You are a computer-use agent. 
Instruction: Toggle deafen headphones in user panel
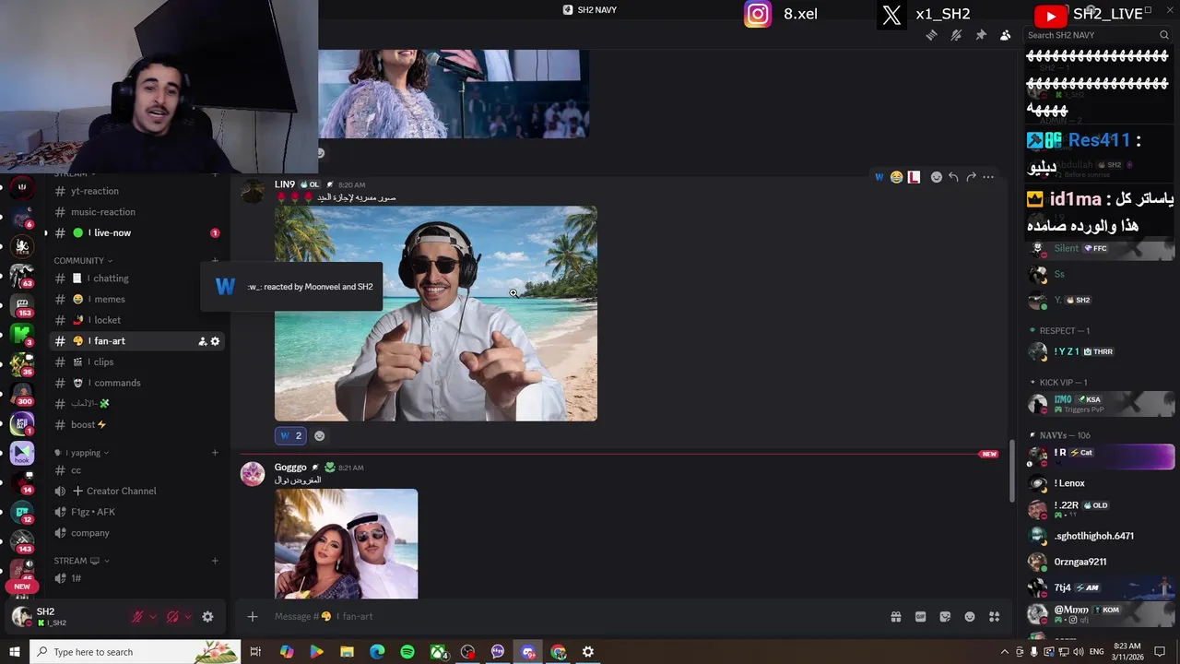point(172,617)
